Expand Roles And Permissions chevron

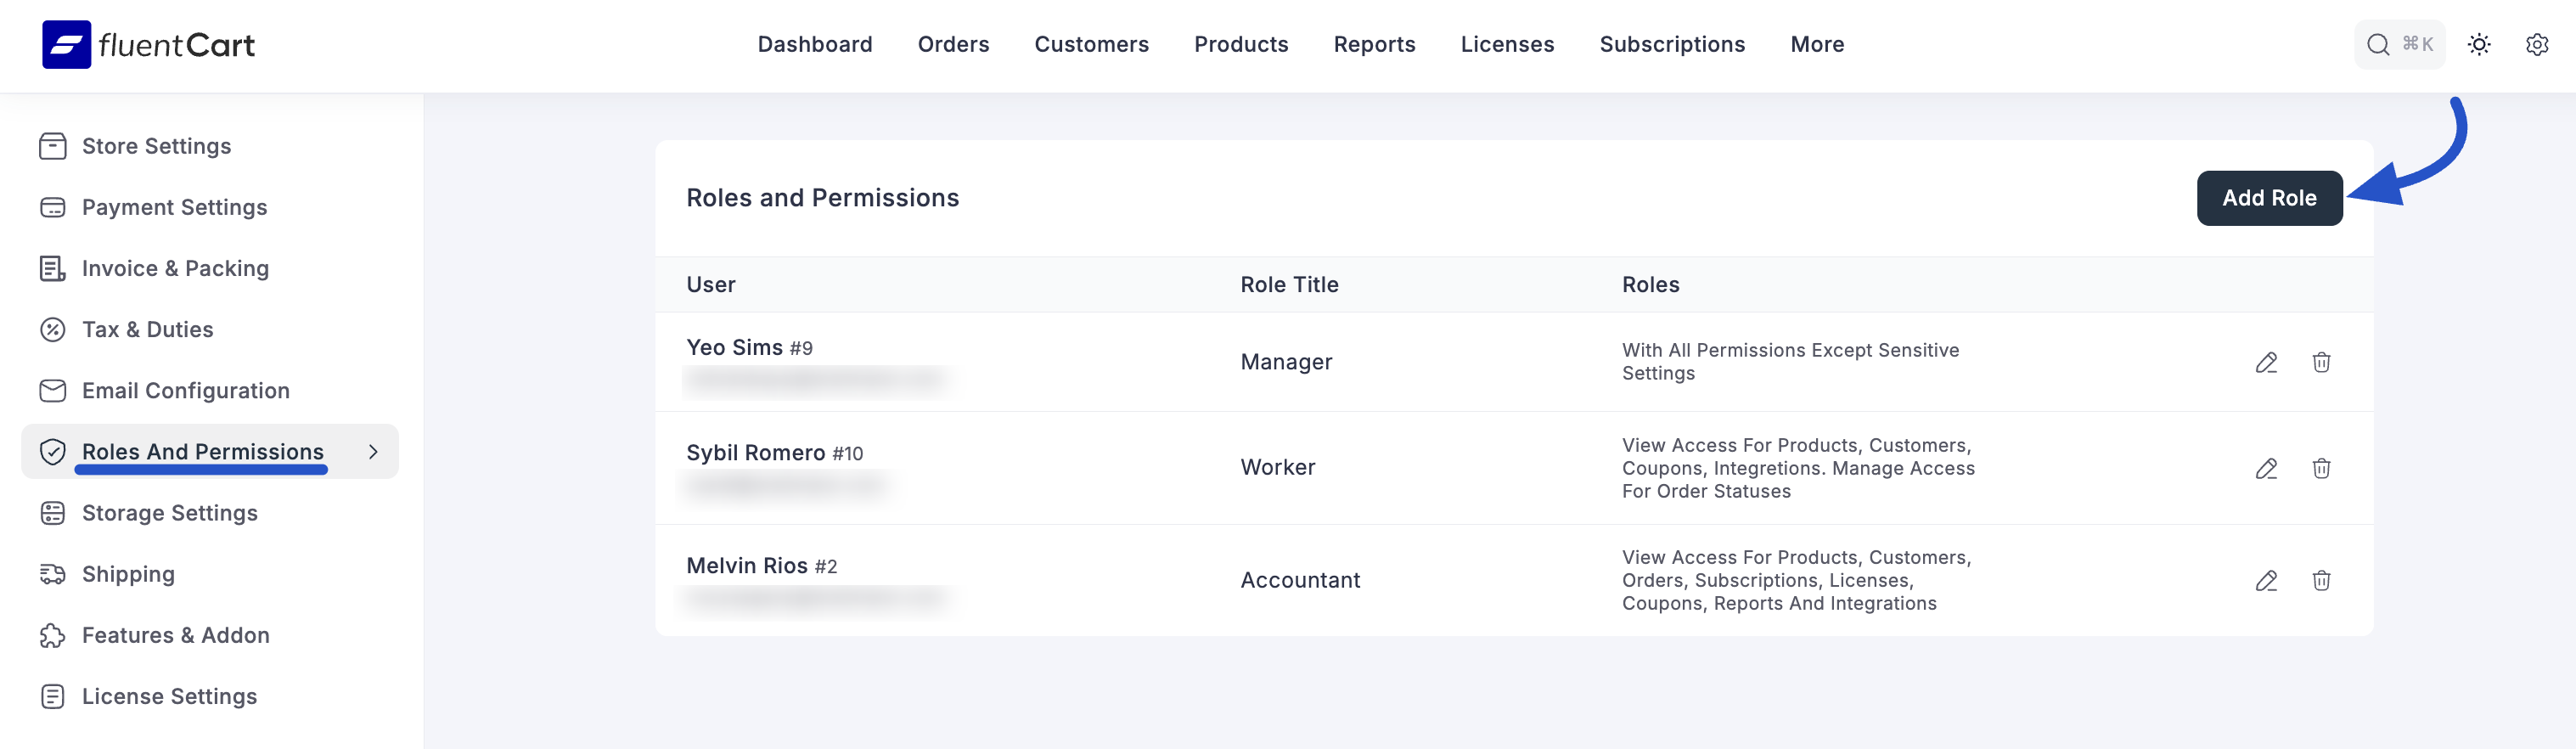373,452
